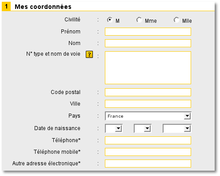Screen dimensions: 220x176
Task: Click the Téléphone input field
Action: click(148, 140)
